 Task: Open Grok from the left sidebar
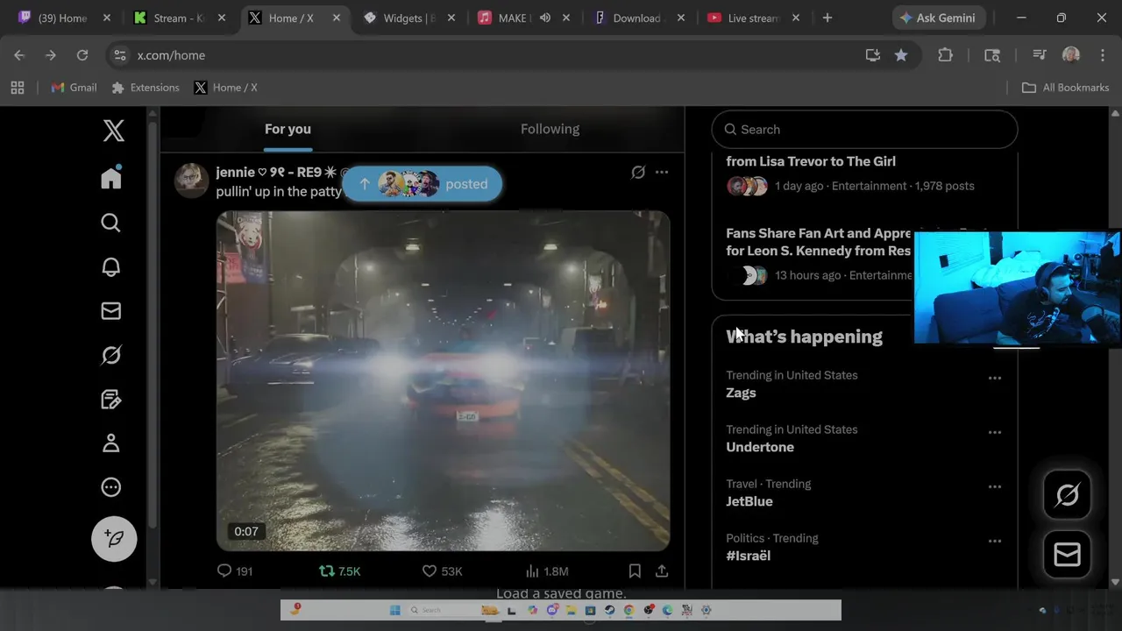click(x=110, y=355)
